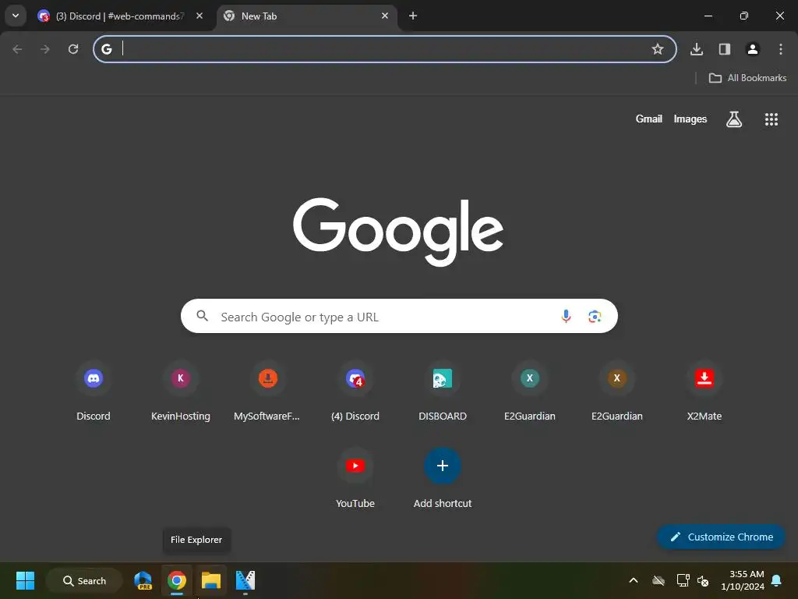798x599 pixels.
Task: Focus the address bar input
Action: tap(385, 49)
